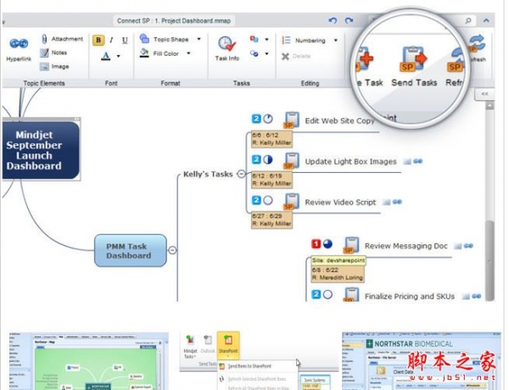Click priority 1 marker on Review Messaging Doc
The width and height of the screenshot is (509, 390).
click(316, 243)
